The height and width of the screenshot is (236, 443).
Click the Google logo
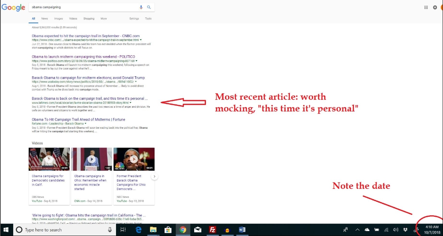point(13,7)
